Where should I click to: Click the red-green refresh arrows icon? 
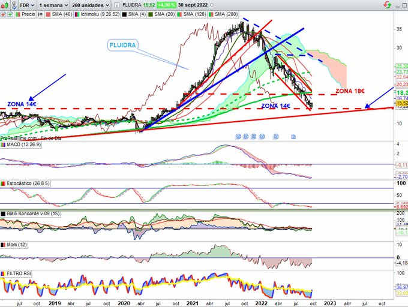[x=388, y=4]
